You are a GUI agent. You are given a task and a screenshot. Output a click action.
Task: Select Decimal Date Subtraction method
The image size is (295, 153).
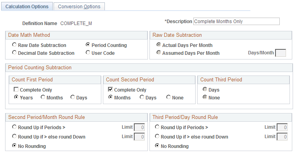[14, 52]
